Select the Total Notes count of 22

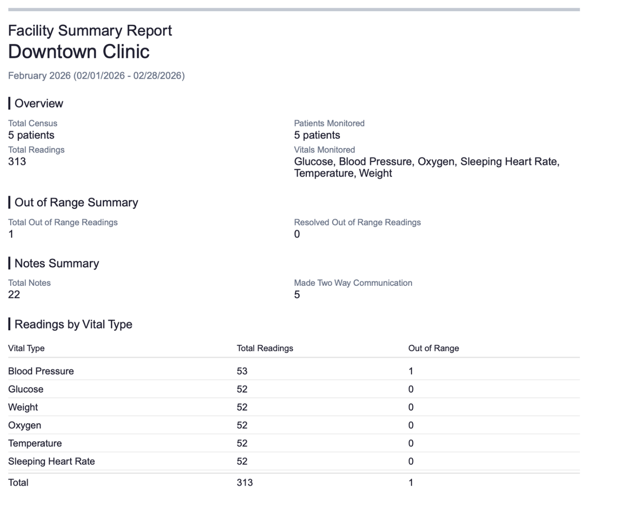click(x=13, y=295)
